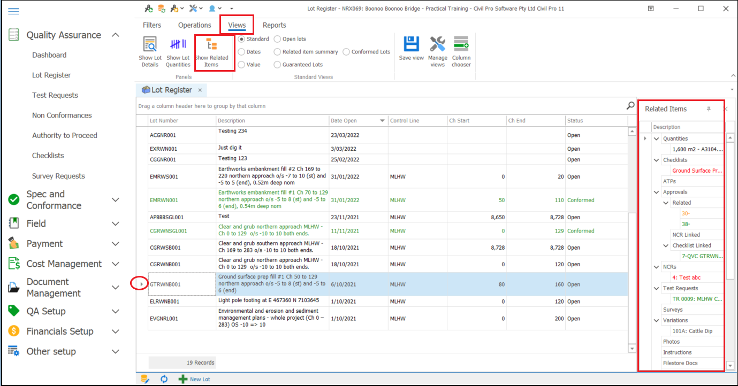Image resolution: width=738 pixels, height=386 pixels.
Task: Click the Payment section icon
Action: click(14, 244)
